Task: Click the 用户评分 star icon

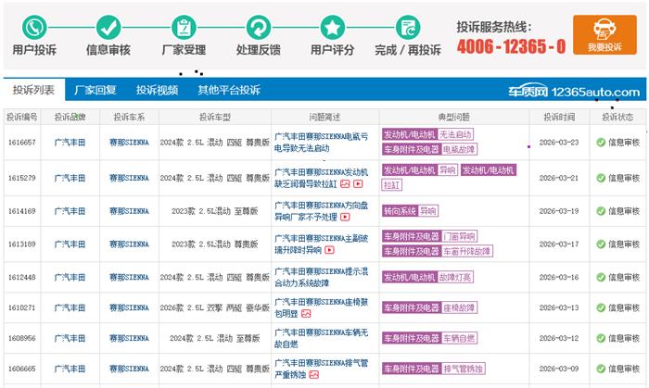Action: coord(333,26)
